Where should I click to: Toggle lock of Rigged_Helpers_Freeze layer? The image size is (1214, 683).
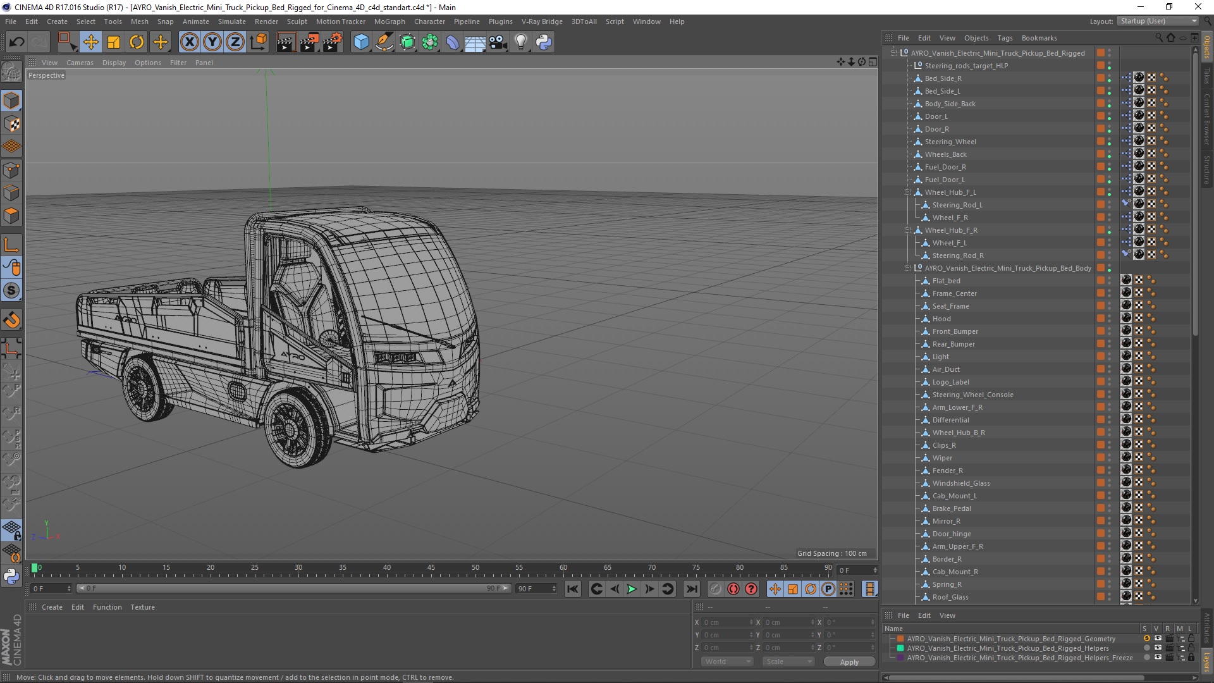click(x=1191, y=658)
